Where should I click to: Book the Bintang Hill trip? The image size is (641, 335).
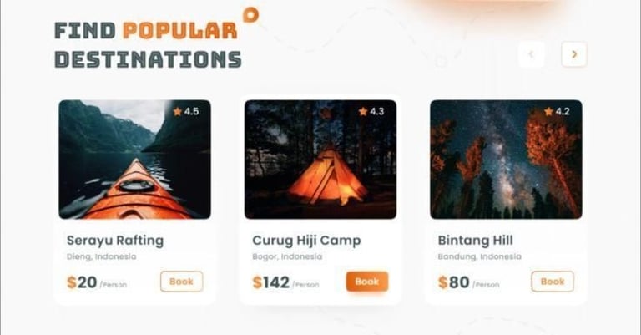(553, 282)
